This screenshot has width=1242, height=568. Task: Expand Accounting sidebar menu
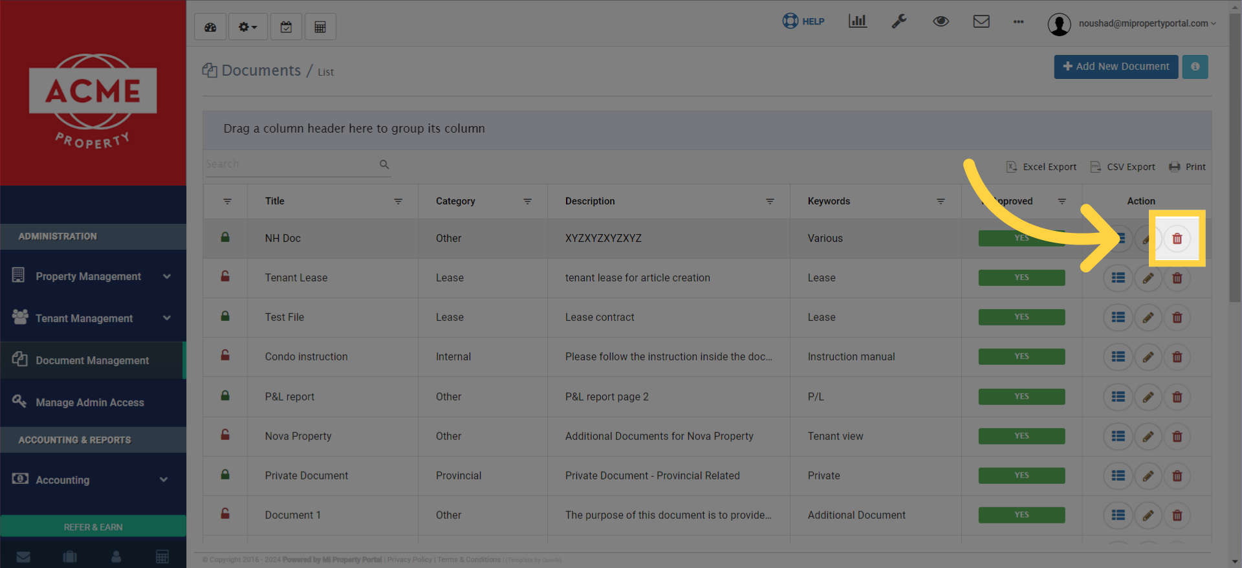[x=93, y=480]
